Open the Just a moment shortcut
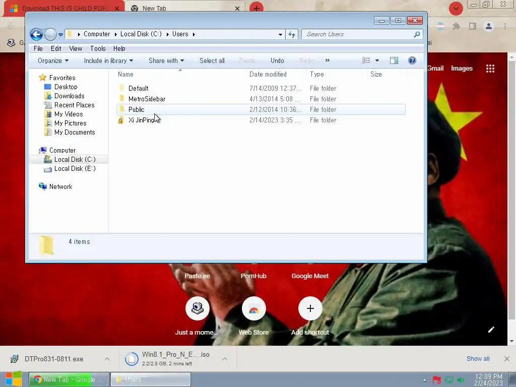Image resolution: width=516 pixels, height=387 pixels. [x=198, y=308]
